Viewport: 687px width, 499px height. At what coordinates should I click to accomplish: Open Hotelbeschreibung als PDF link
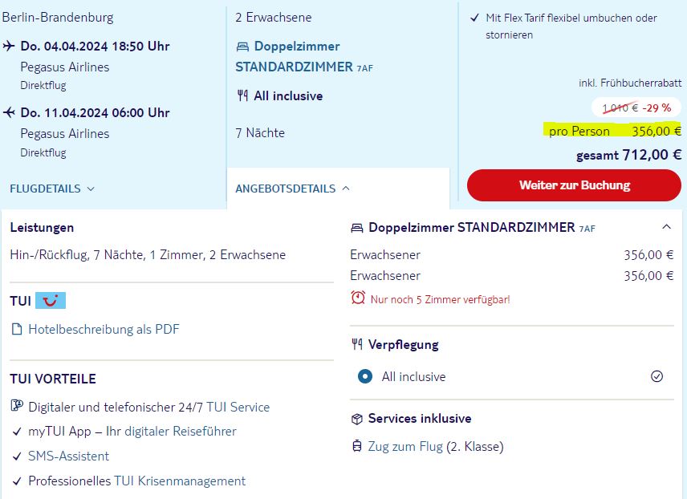coord(104,329)
